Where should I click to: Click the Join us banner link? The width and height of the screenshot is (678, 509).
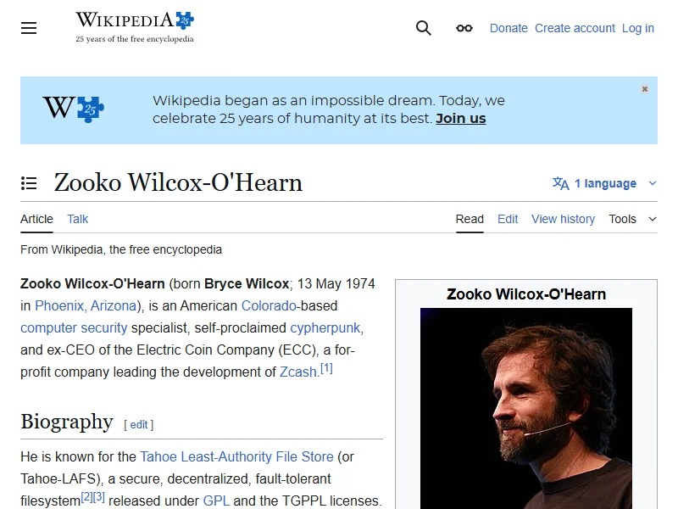tap(460, 118)
